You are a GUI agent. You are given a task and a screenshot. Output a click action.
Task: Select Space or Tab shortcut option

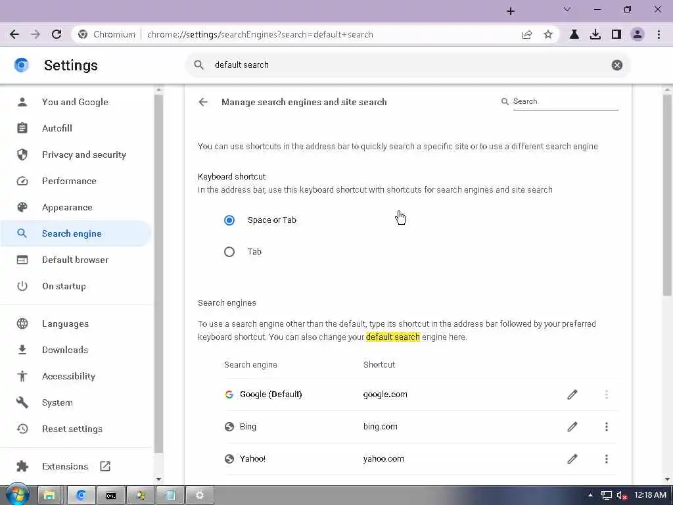229,220
